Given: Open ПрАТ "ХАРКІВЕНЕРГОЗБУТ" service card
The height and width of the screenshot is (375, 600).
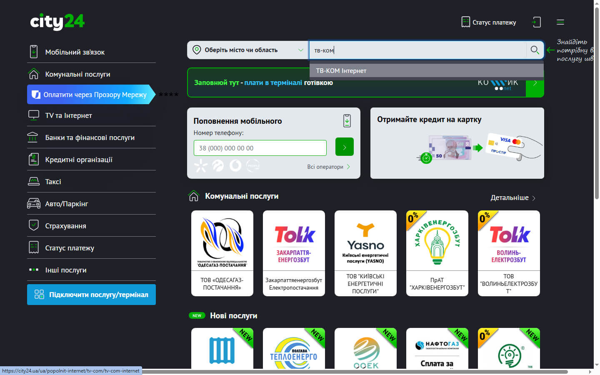Looking at the screenshot, I should tap(437, 253).
